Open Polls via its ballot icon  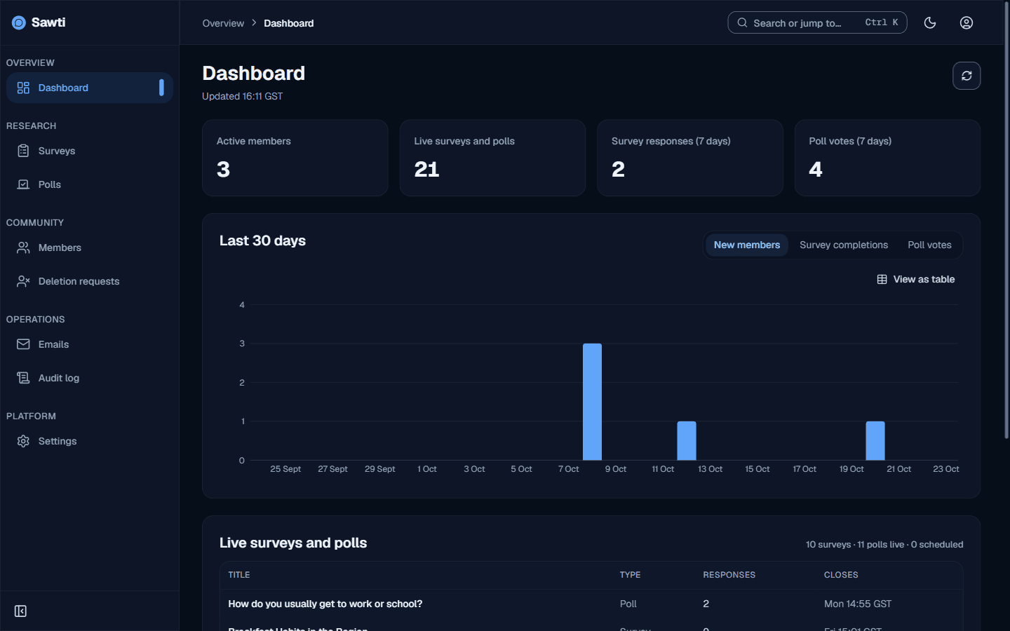click(x=23, y=184)
